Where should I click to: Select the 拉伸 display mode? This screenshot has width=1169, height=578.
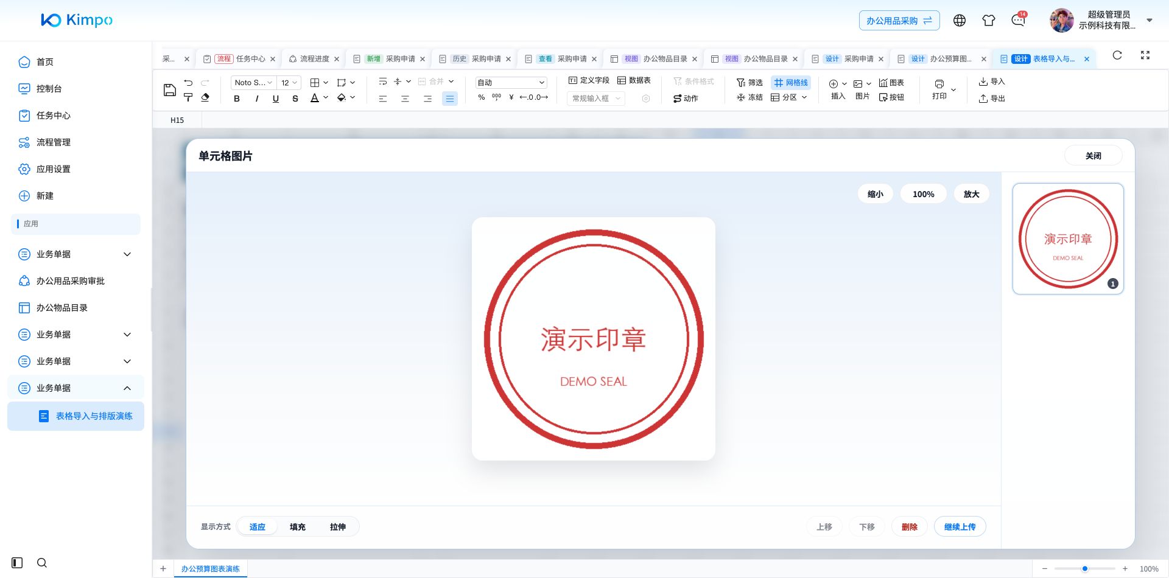point(338,527)
